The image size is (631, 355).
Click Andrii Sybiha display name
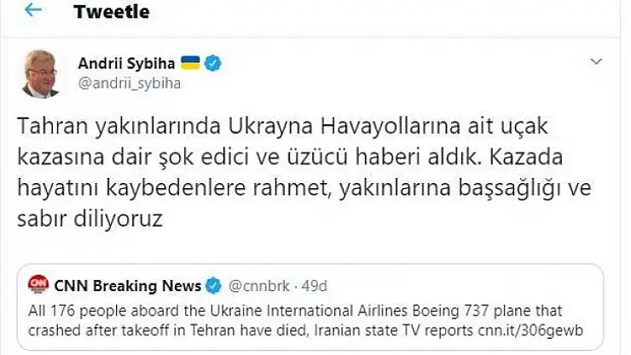(127, 63)
